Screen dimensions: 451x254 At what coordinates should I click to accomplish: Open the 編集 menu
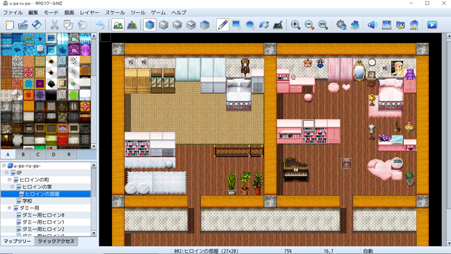click(x=33, y=12)
